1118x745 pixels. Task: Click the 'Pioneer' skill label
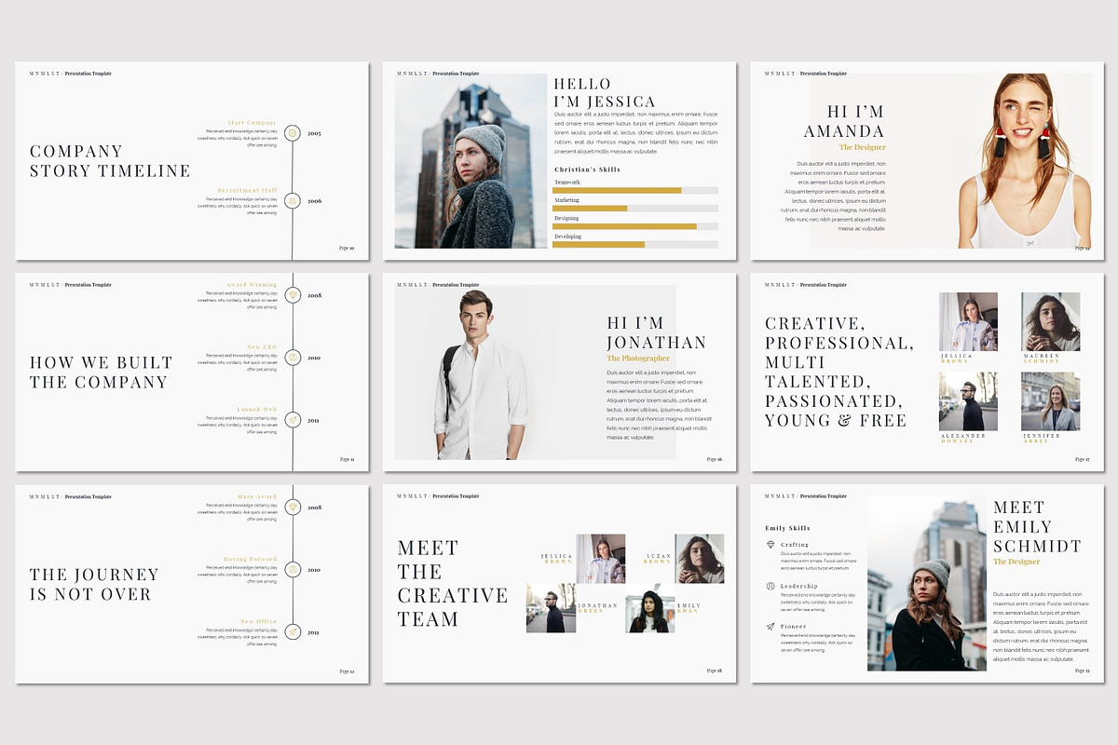(793, 627)
